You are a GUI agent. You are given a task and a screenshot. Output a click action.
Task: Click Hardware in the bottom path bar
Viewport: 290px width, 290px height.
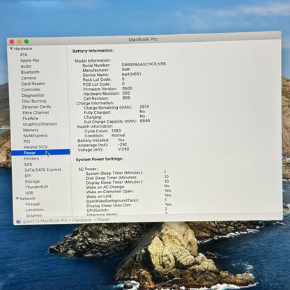click(x=82, y=220)
